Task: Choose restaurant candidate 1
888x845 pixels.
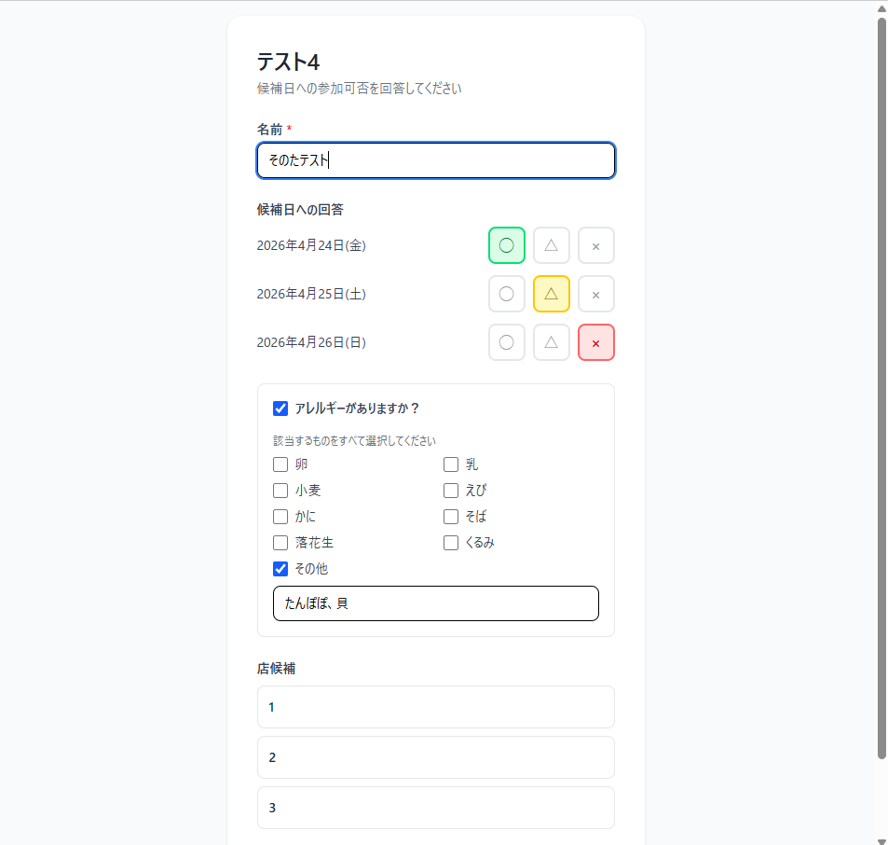Action: coord(436,707)
